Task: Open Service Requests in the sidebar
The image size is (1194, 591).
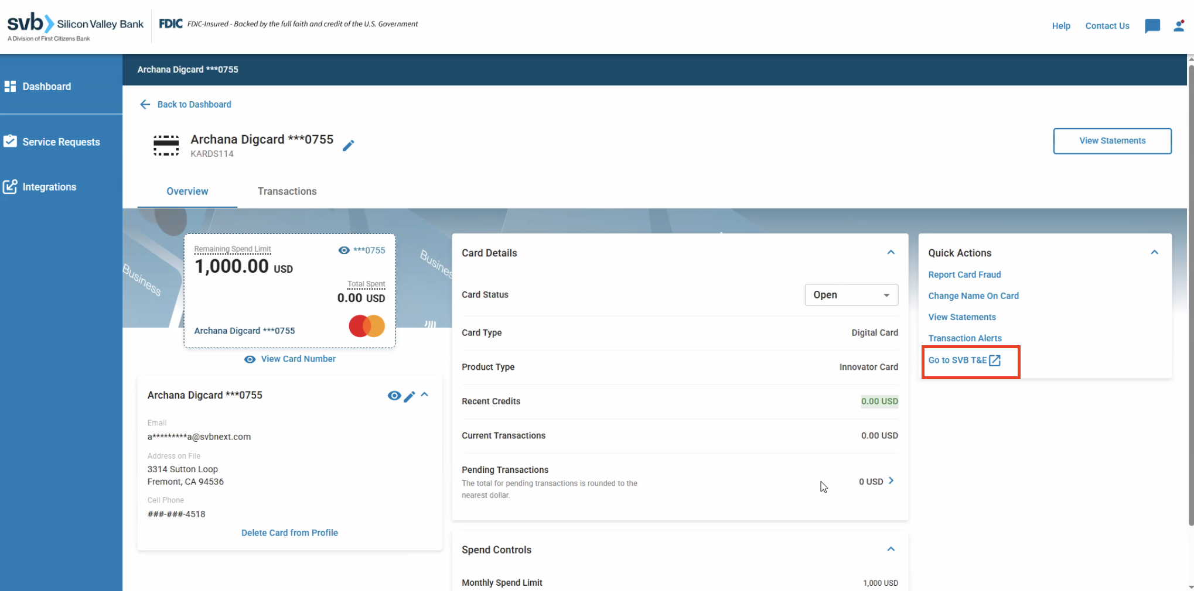Action: pyautogui.click(x=61, y=142)
